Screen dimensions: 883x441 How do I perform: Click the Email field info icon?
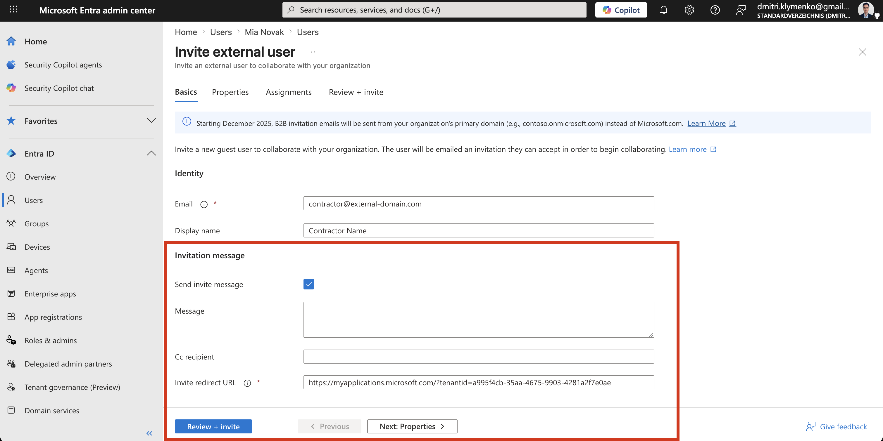click(x=204, y=204)
